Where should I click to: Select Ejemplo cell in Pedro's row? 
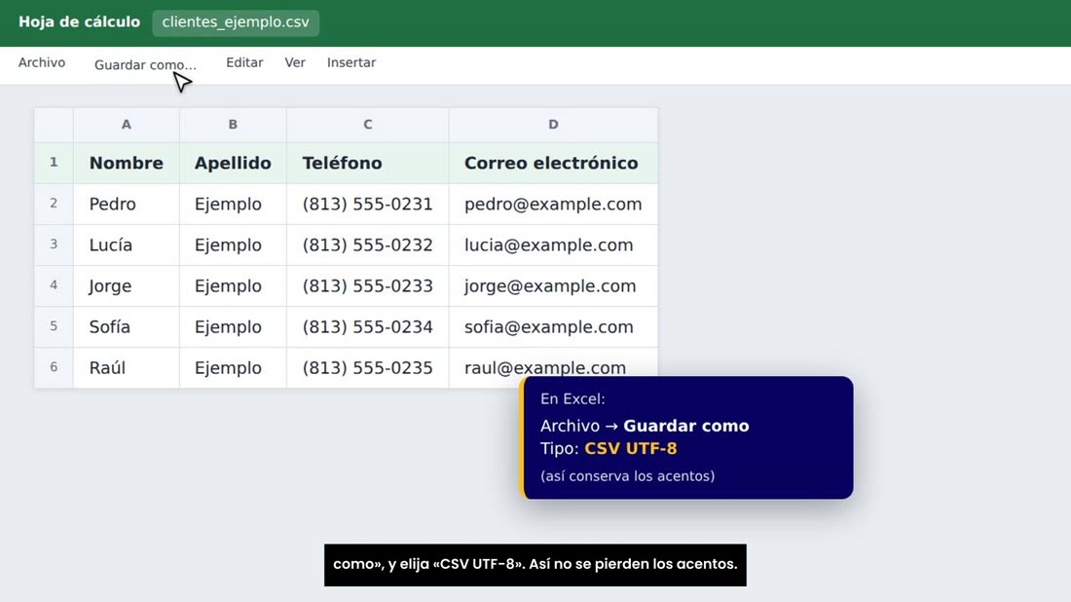pyautogui.click(x=233, y=204)
